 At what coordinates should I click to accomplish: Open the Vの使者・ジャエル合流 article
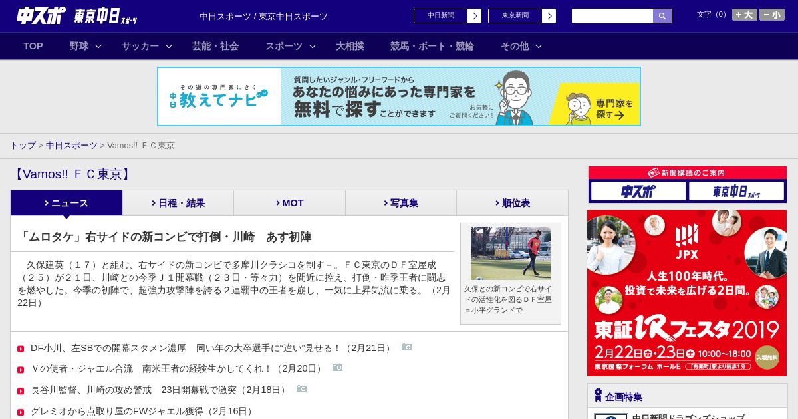point(178,368)
